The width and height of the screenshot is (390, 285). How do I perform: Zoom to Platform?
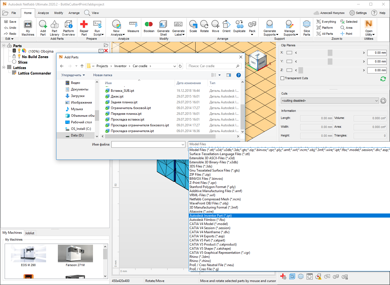tap(324, 28)
